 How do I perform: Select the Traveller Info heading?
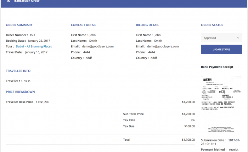[x=18, y=71]
